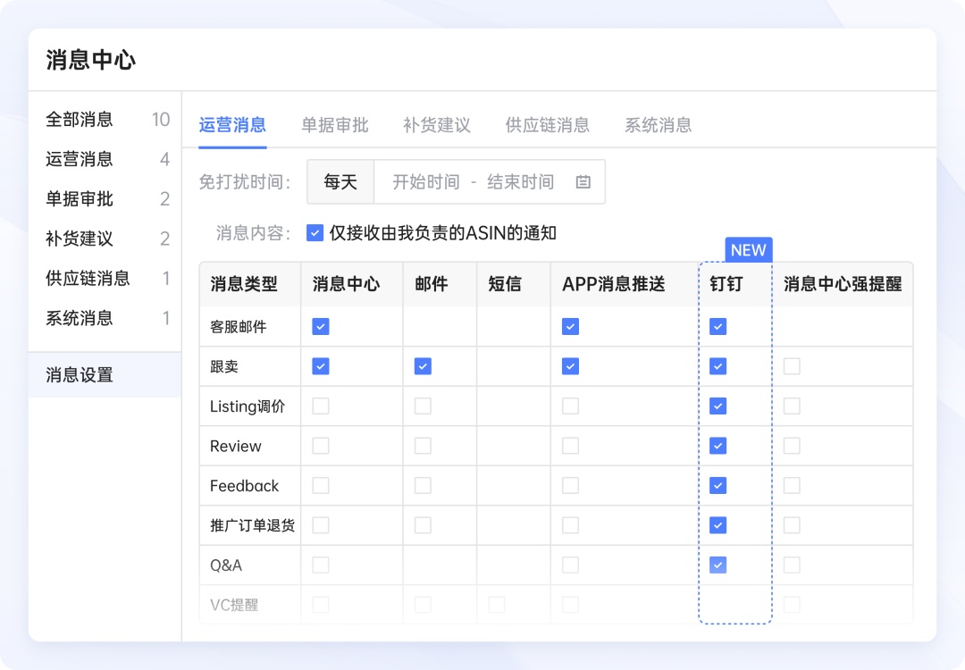This screenshot has width=965, height=670.
Task: Uncheck 跟卖 钉钉 checkbox
Action: pos(718,366)
